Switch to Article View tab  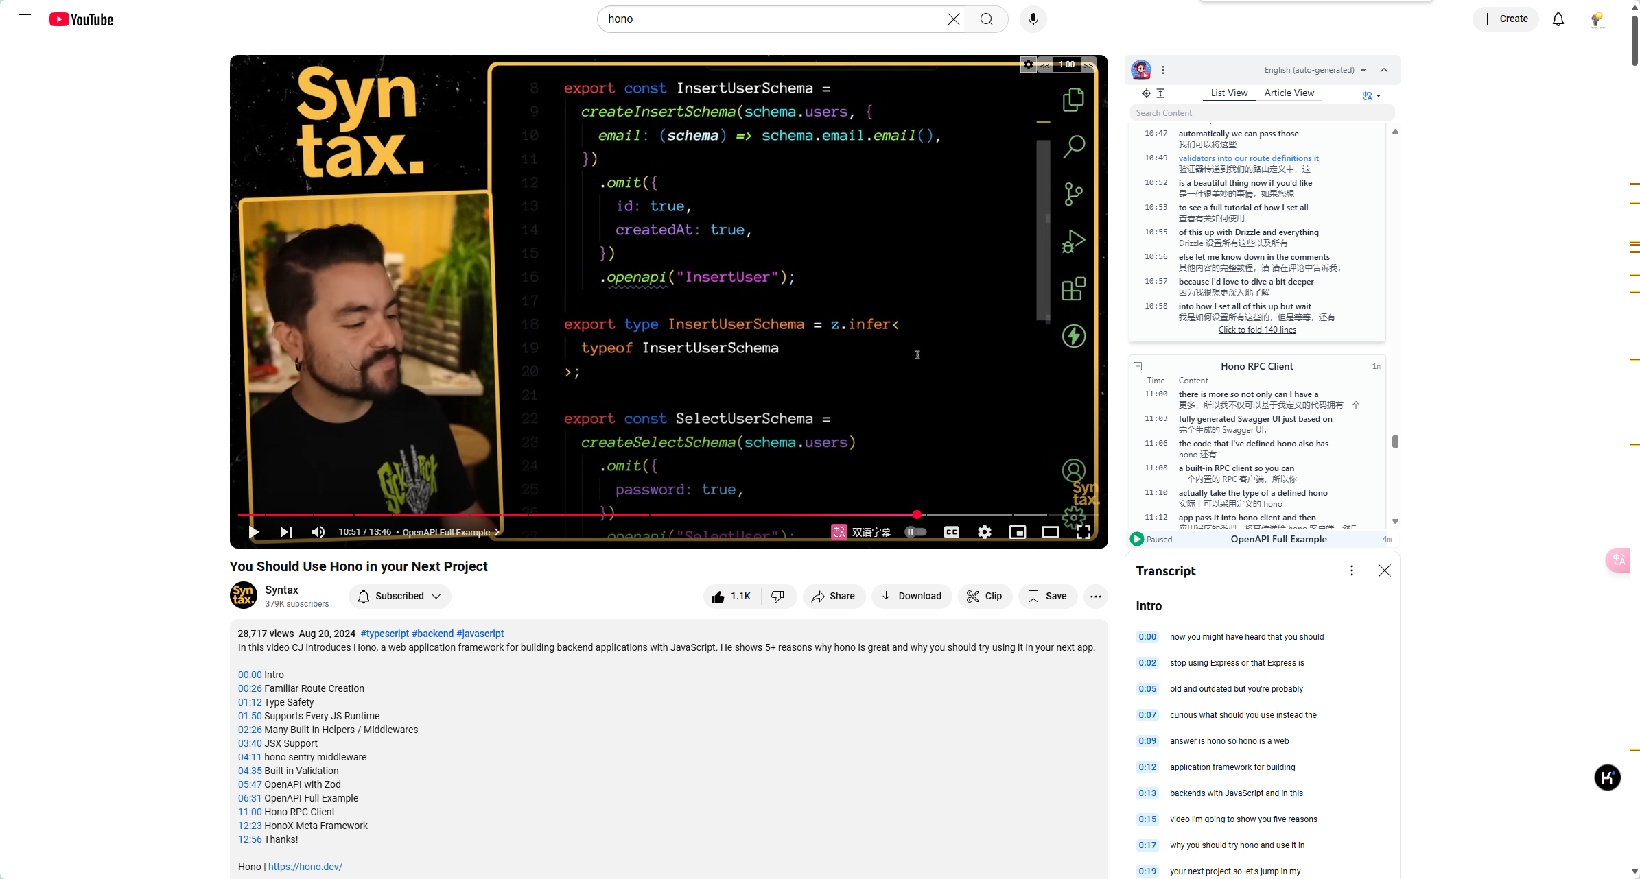1289,93
